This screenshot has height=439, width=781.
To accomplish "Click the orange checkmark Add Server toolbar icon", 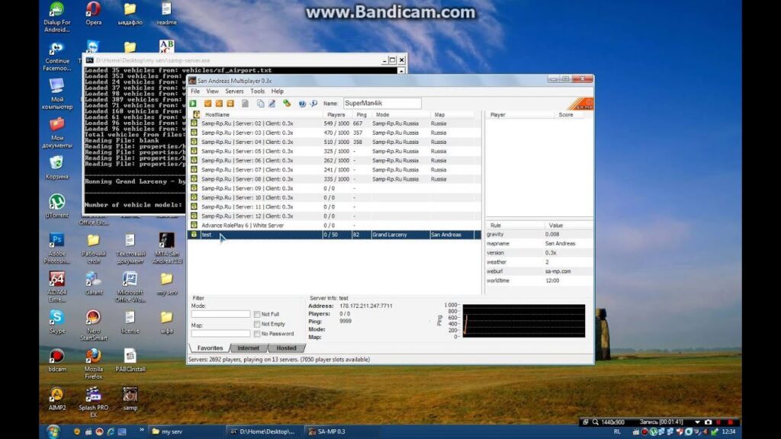I will point(207,104).
